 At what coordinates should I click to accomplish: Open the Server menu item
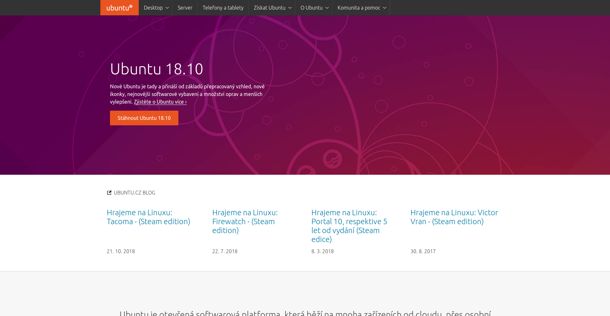coord(185,8)
